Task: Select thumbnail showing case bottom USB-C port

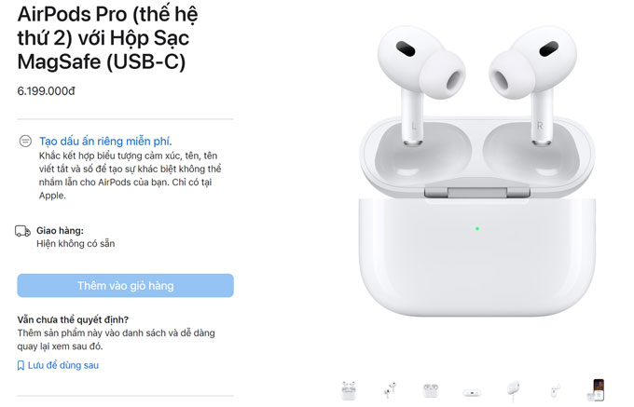Action: pos(473,392)
